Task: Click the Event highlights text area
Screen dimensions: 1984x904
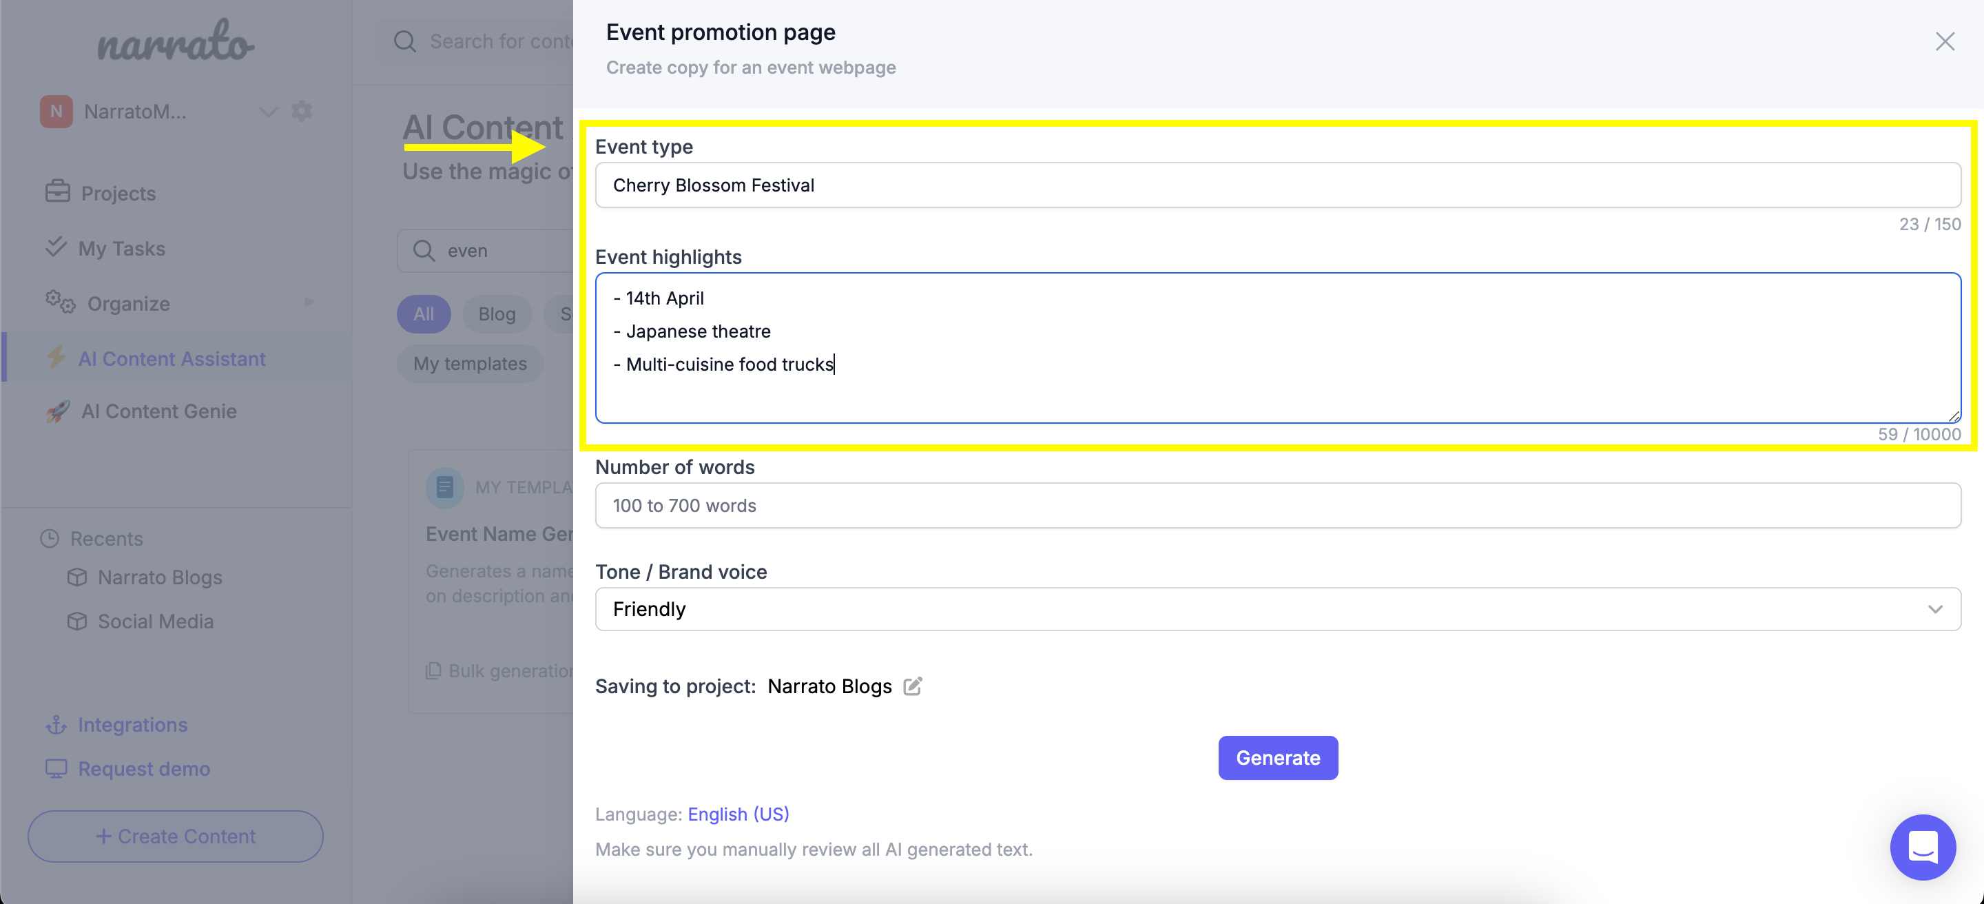Action: [1278, 347]
